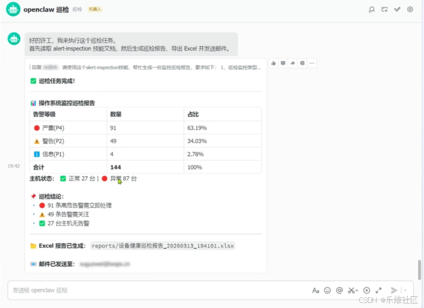Open chat search icon in header
Screen dimensions: 424x308
372,10
